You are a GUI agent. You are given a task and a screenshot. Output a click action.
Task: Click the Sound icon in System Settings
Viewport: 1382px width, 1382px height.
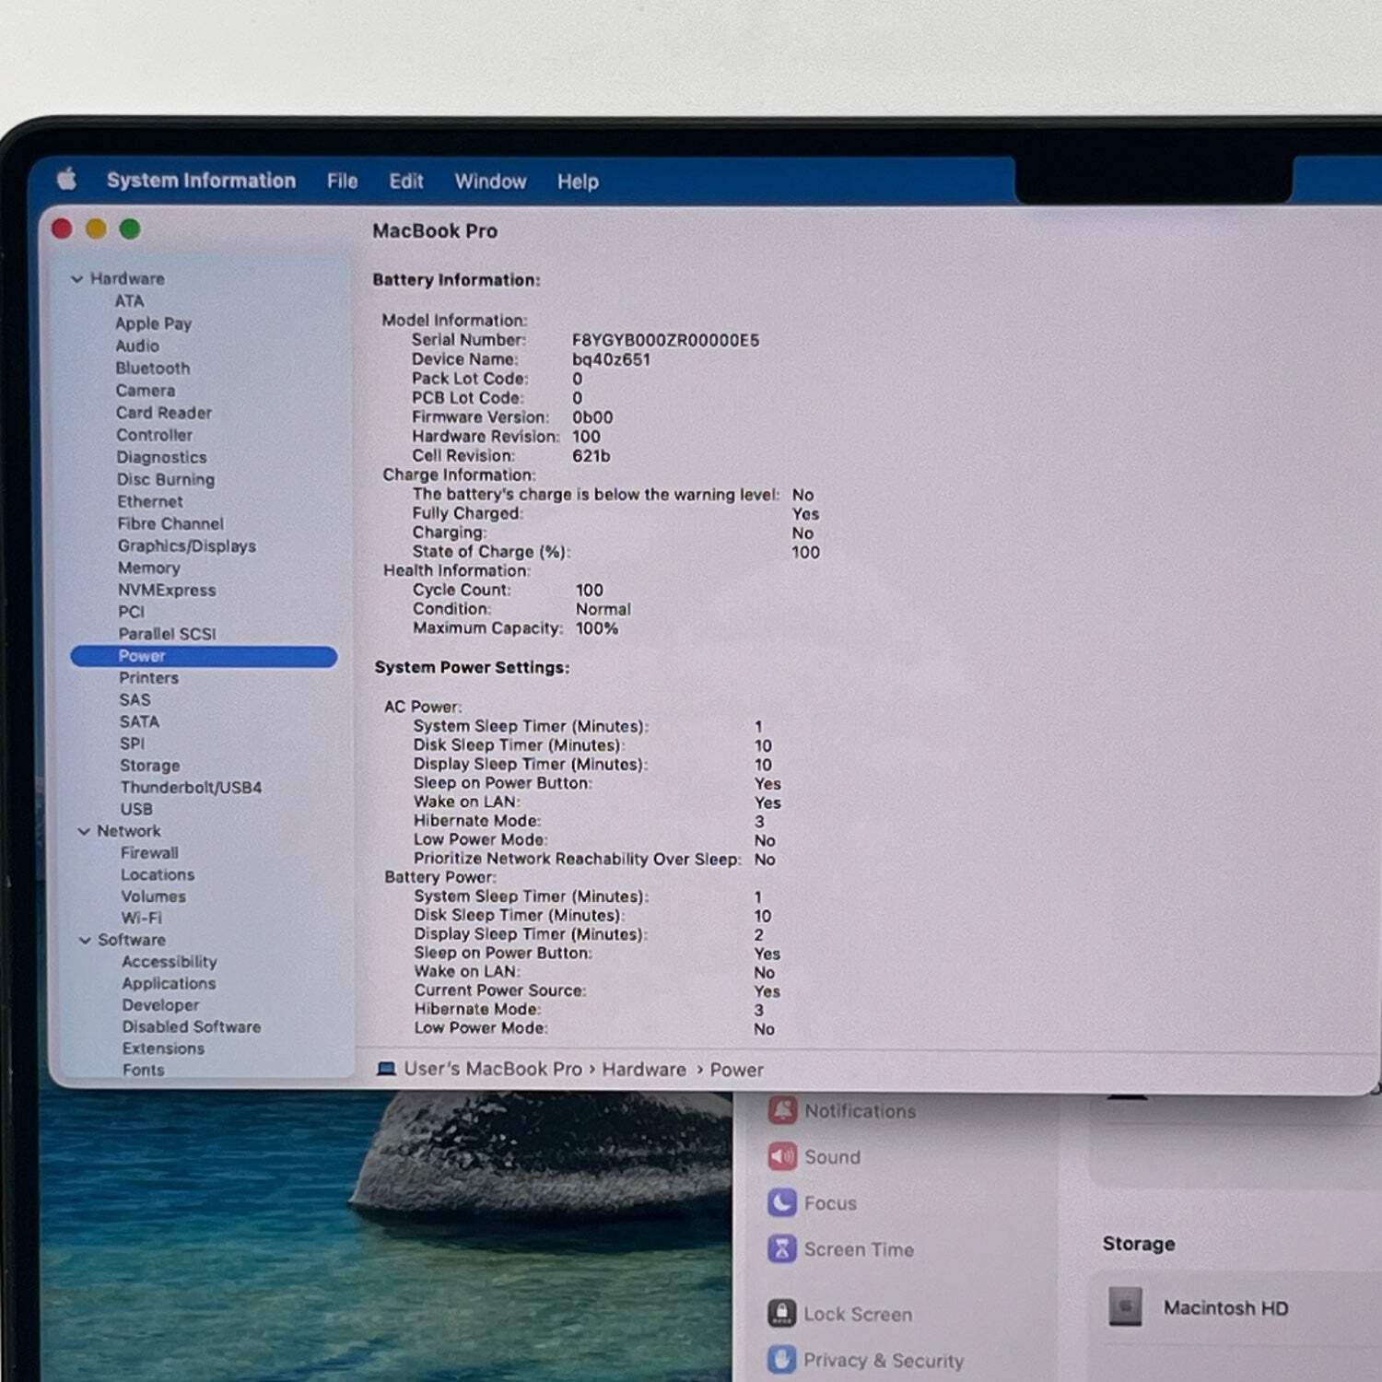[x=782, y=1156]
